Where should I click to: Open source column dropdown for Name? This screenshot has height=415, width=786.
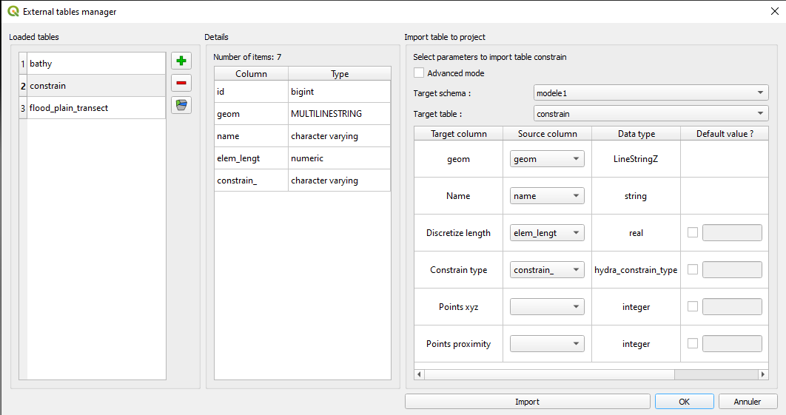tap(547, 196)
